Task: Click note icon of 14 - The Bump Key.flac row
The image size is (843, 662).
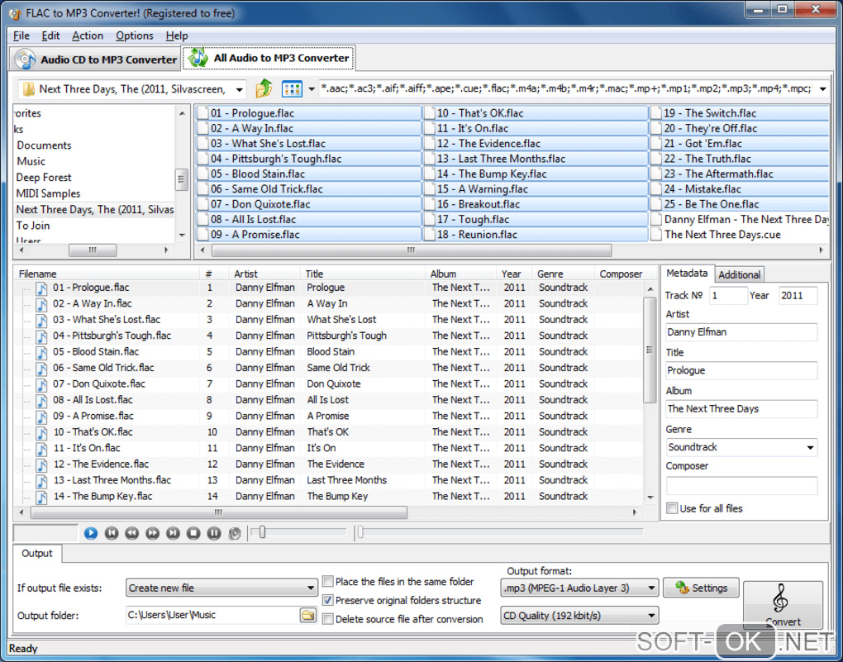Action: click(x=41, y=497)
